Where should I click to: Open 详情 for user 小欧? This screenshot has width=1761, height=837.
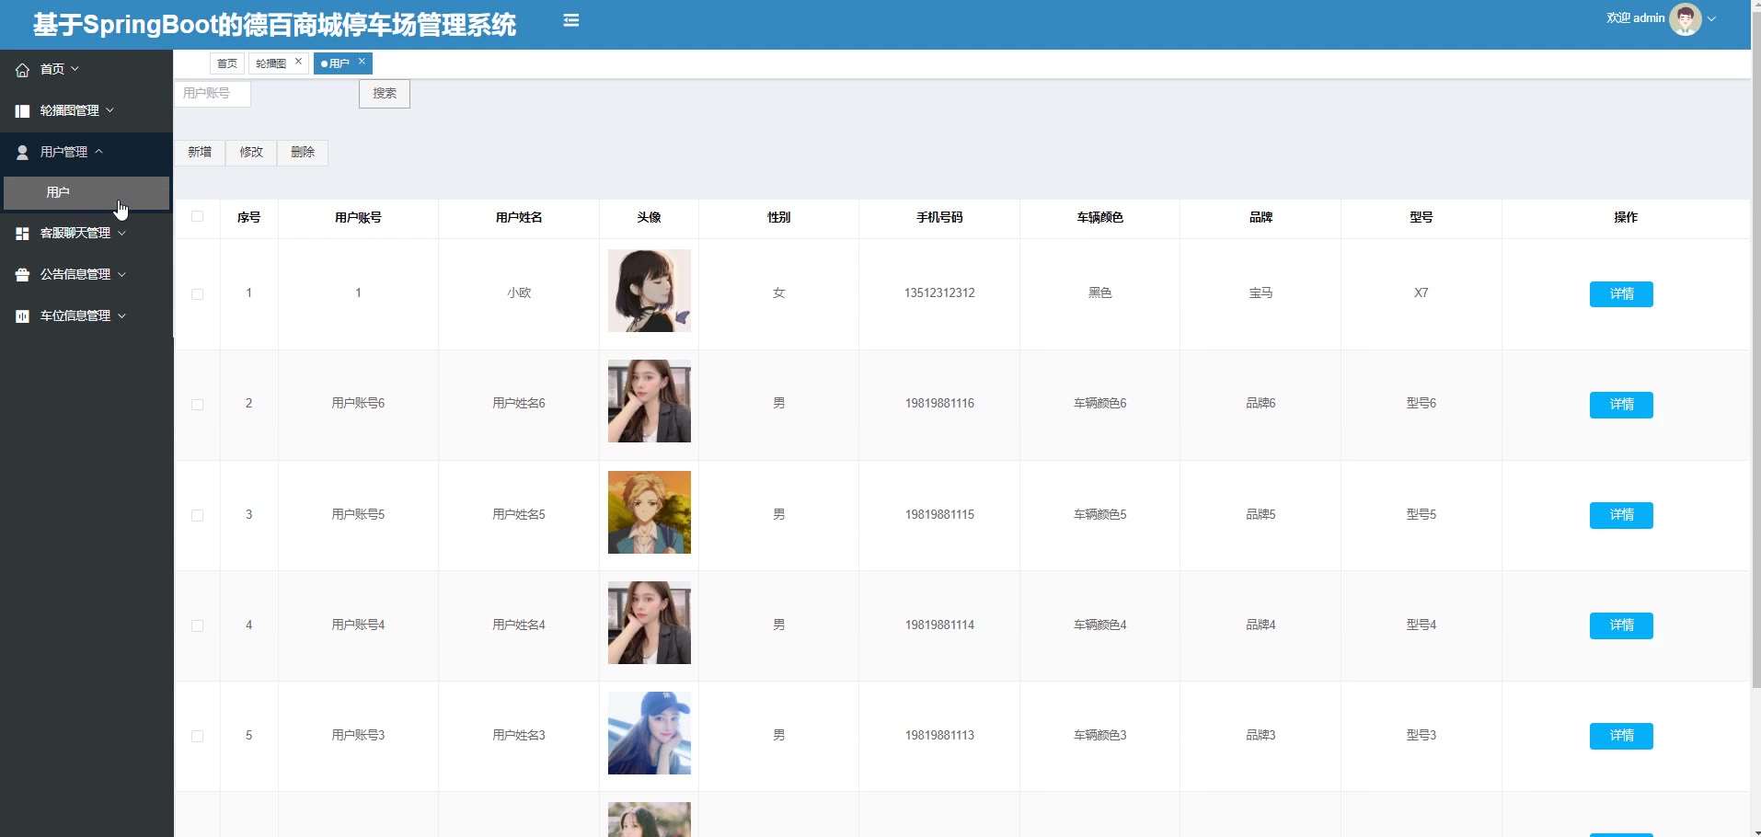(x=1621, y=294)
